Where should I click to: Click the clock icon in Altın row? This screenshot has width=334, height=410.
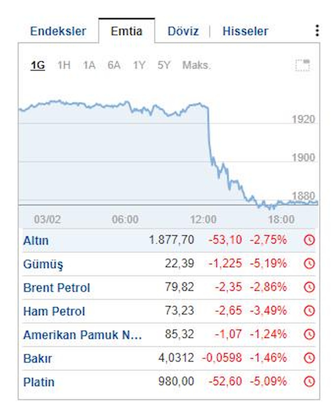click(309, 240)
